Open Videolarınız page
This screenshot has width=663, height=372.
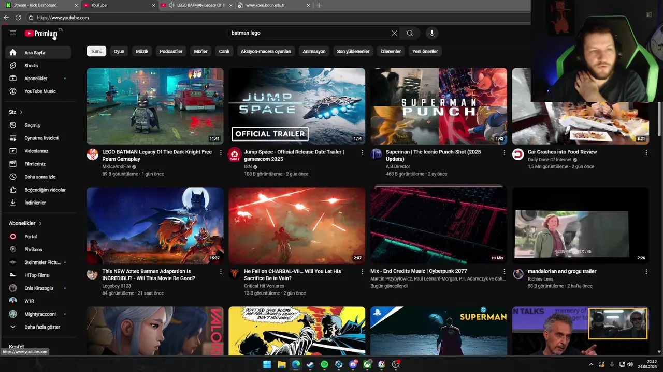pos(38,151)
